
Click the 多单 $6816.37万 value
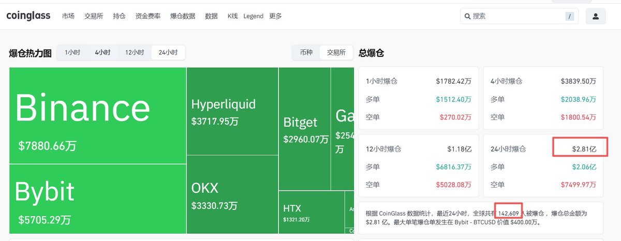click(453, 167)
